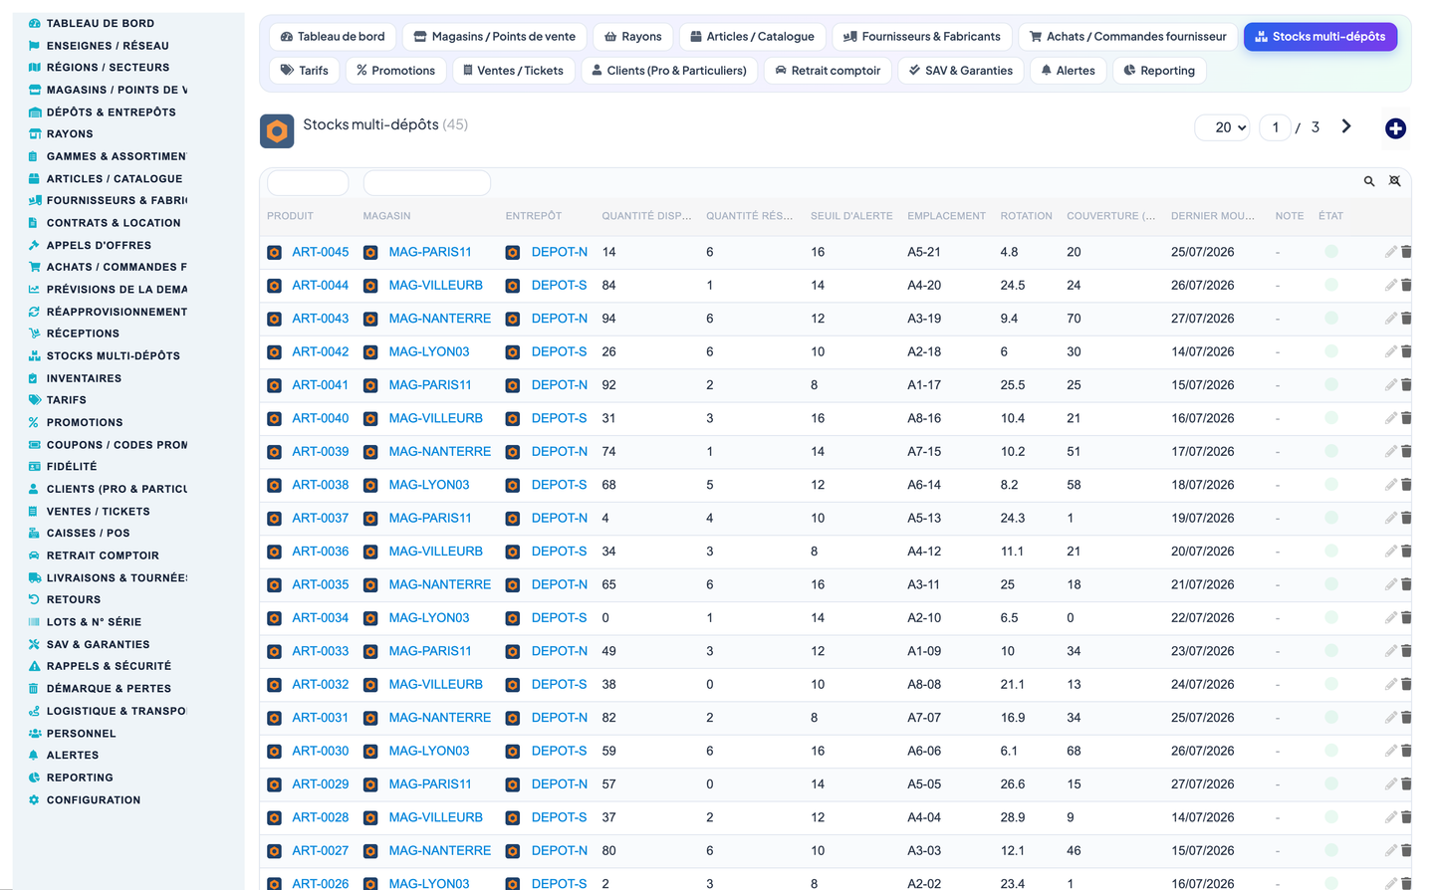Open Caisses / POS in sidebar

pos(79,533)
